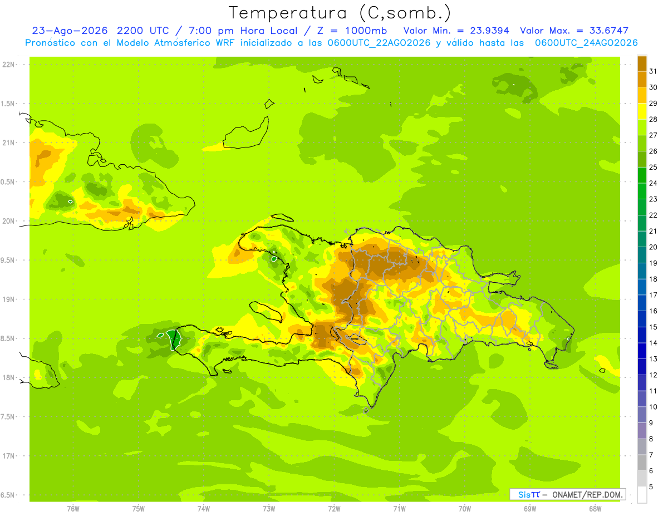Click the '18N' latitude axis label
Viewport: 668px width, 516px height.
click(x=9, y=377)
